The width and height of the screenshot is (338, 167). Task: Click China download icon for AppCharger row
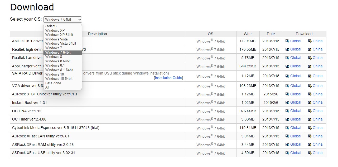pos(310,66)
